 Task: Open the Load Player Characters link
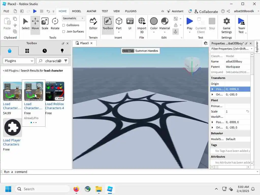[x=12, y=142]
